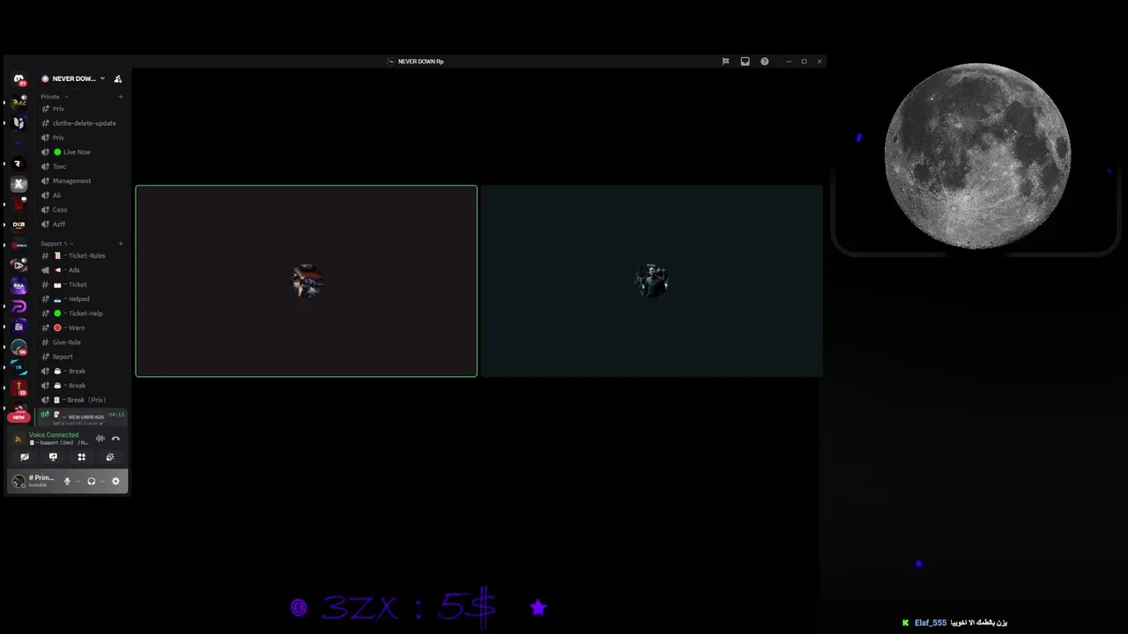The width and height of the screenshot is (1128, 634).
Task: Open the Warn channel
Action: [84, 328]
